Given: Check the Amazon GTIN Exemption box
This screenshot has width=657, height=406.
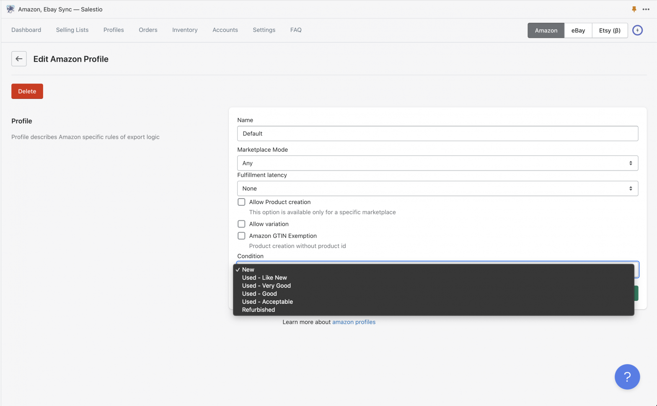Looking at the screenshot, I should [x=241, y=236].
